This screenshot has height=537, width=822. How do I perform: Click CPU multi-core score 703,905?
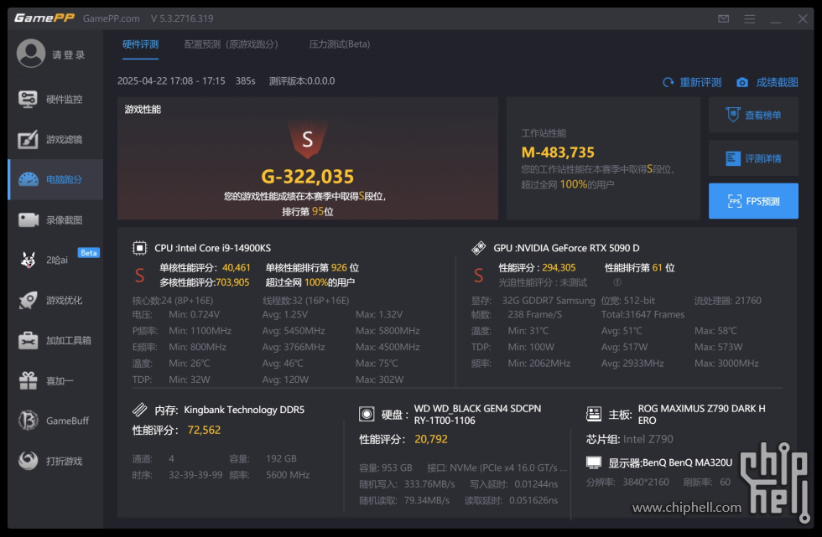coord(233,282)
